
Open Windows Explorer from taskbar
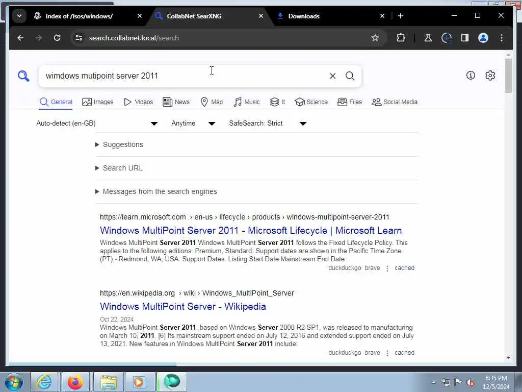[x=109, y=382]
